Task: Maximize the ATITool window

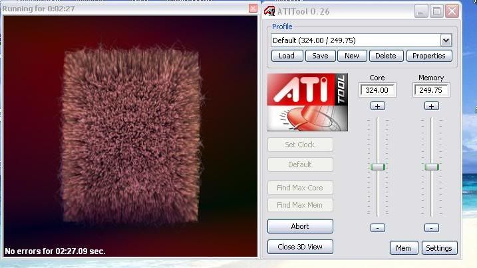Action: click(x=436, y=11)
